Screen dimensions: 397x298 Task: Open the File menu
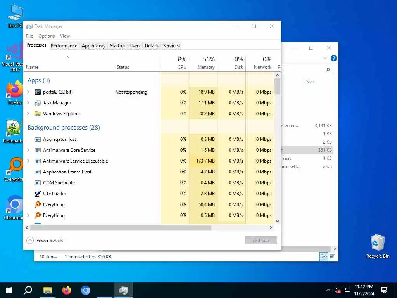click(29, 36)
